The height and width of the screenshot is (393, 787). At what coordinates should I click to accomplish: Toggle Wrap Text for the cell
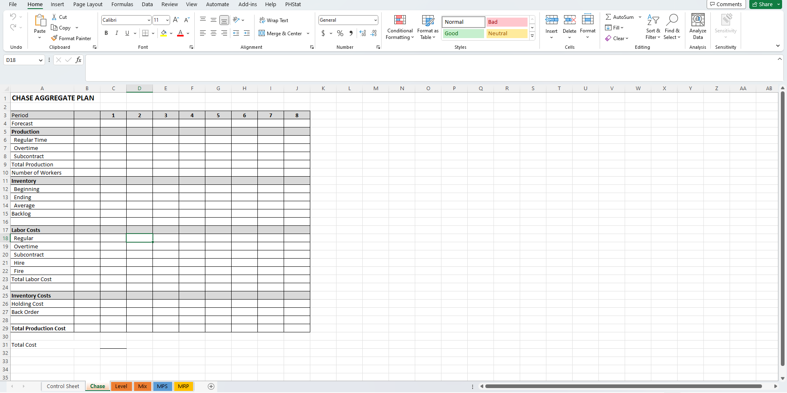(x=273, y=20)
